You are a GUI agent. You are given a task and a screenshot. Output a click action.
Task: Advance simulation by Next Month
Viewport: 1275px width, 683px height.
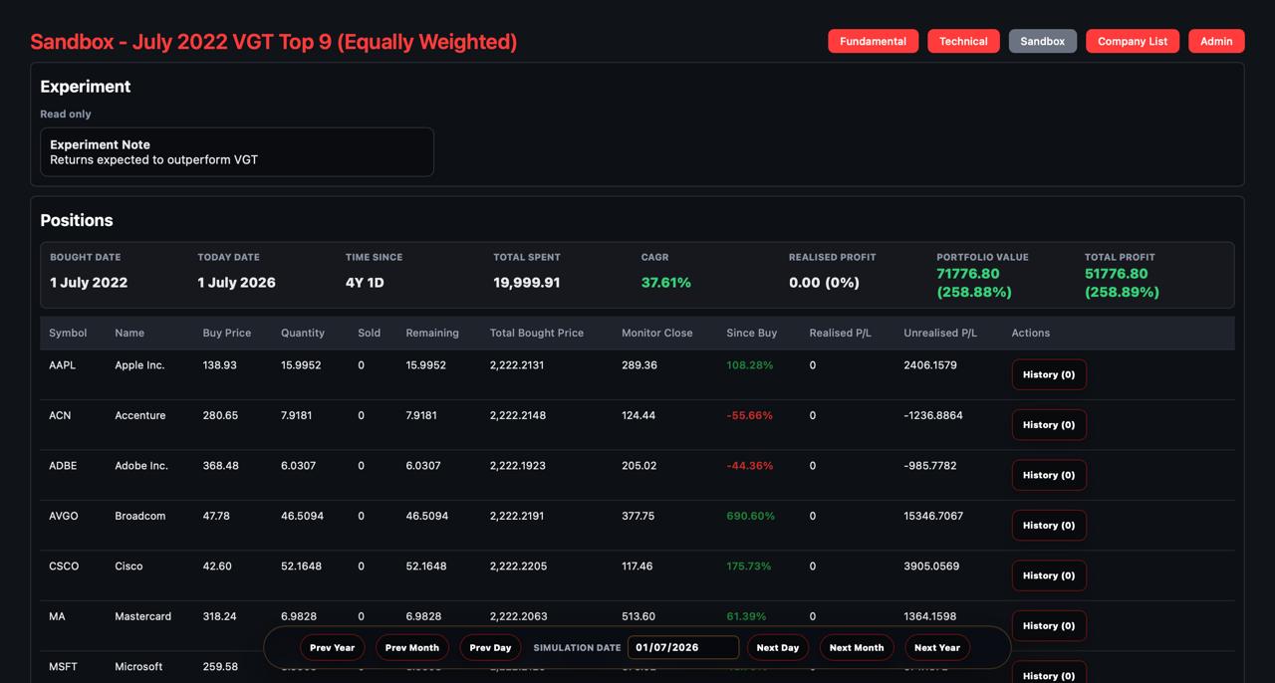(857, 647)
